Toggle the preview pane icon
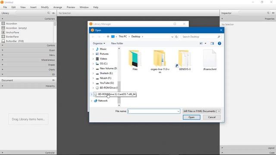This screenshot has height=155, width=276. point(212,43)
